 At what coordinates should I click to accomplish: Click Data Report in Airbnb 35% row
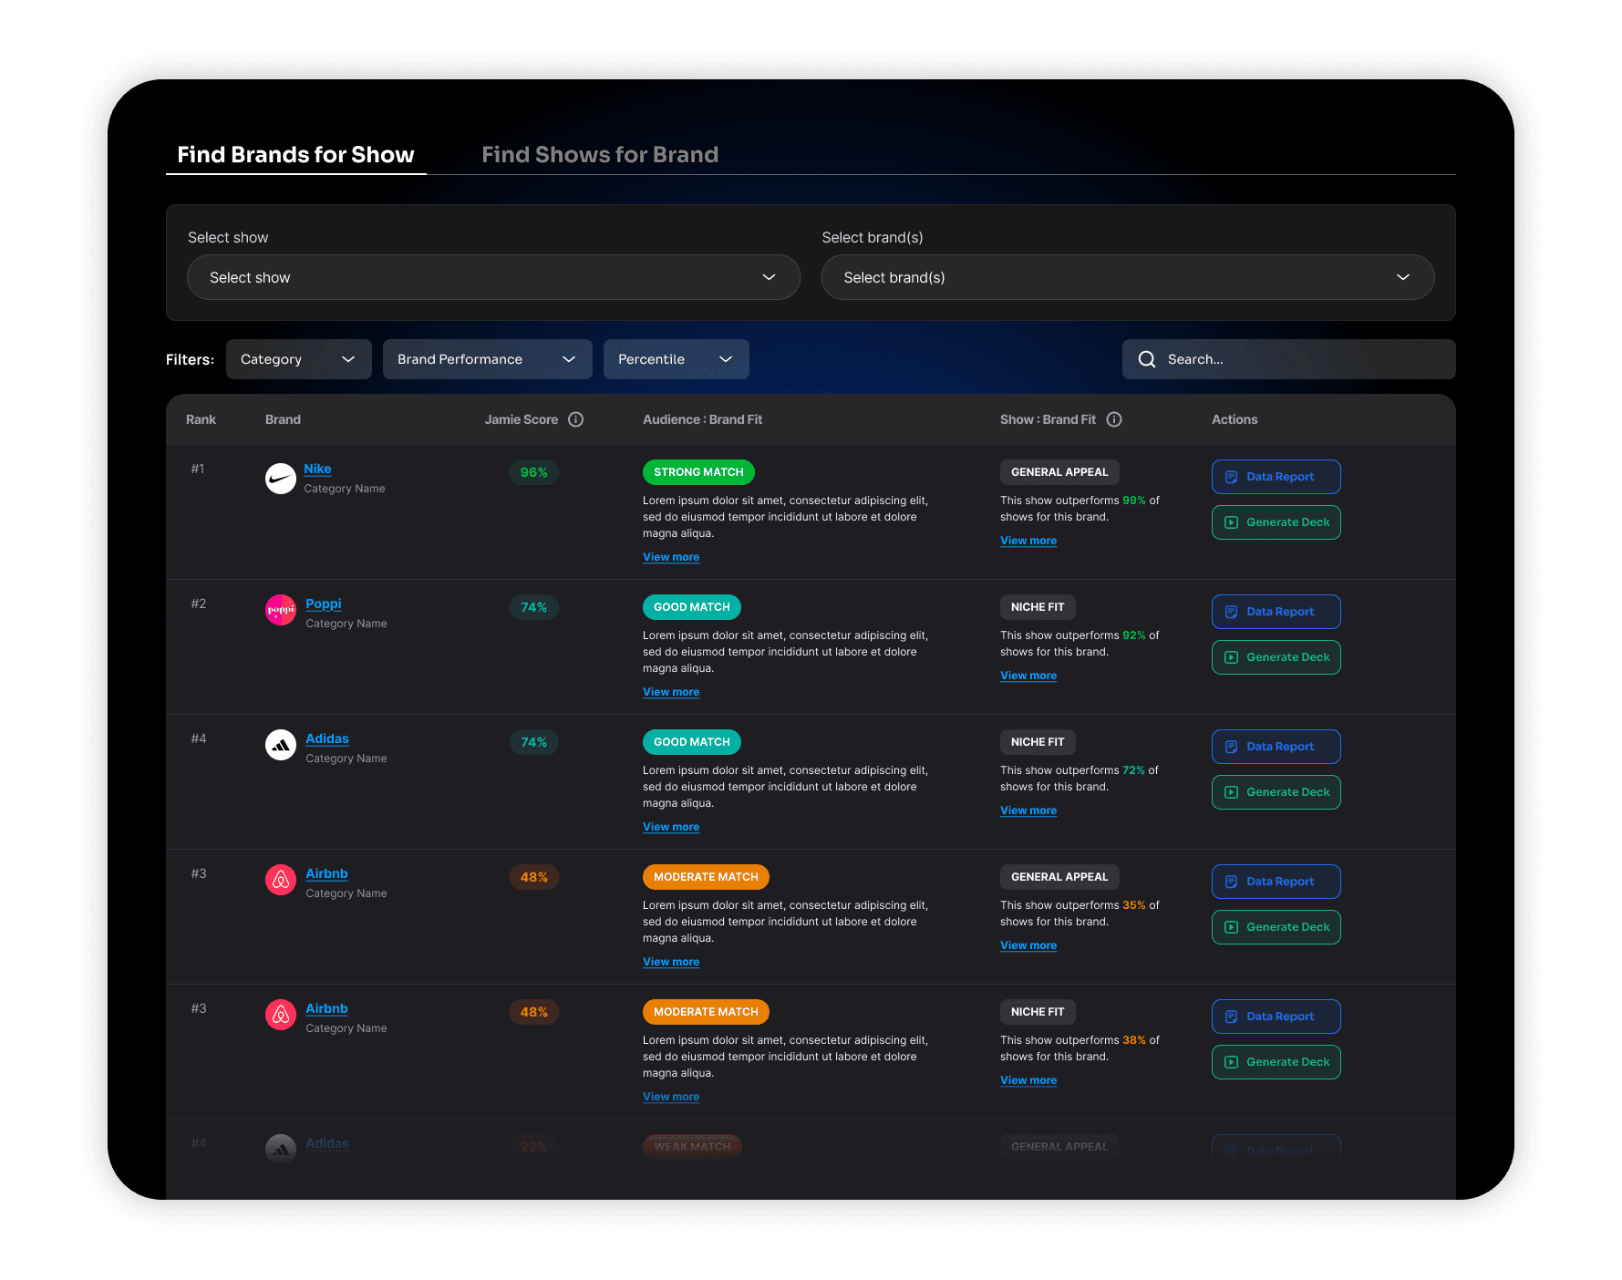pyautogui.click(x=1276, y=882)
